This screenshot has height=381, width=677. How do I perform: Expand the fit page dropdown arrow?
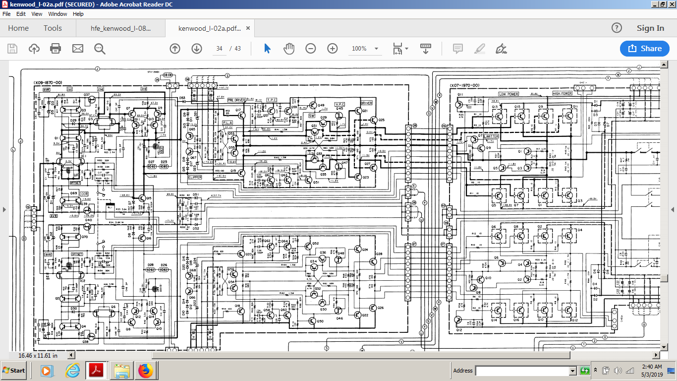[x=407, y=49]
